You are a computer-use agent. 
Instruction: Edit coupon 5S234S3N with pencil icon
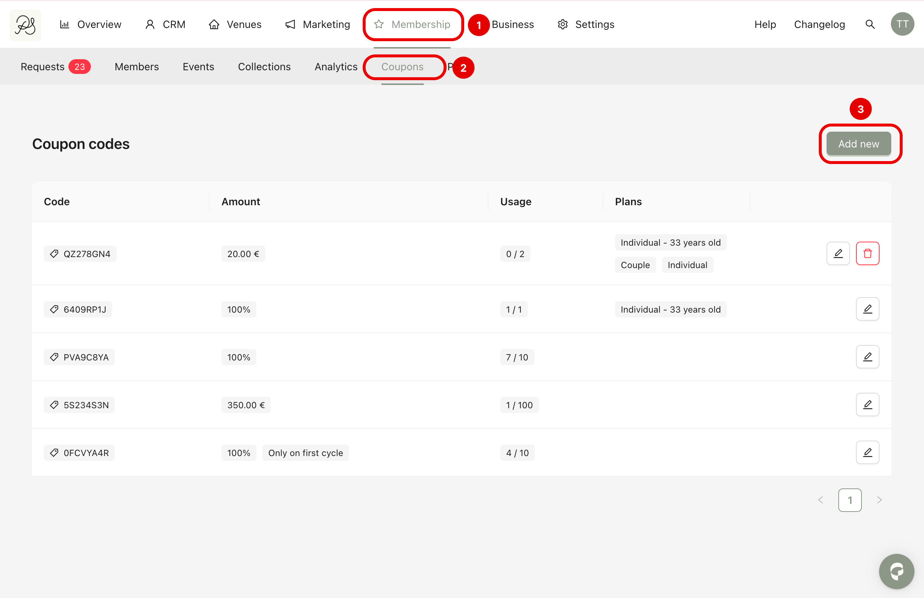(867, 404)
